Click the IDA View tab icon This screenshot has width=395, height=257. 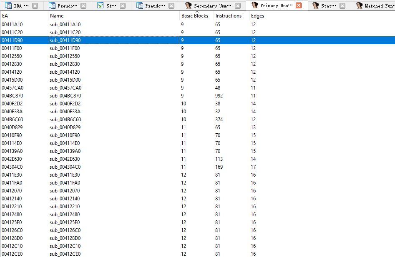click(9, 6)
